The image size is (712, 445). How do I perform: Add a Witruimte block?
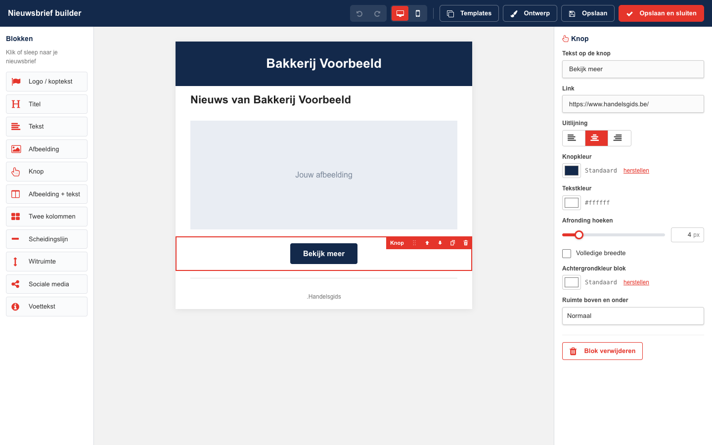tap(46, 262)
